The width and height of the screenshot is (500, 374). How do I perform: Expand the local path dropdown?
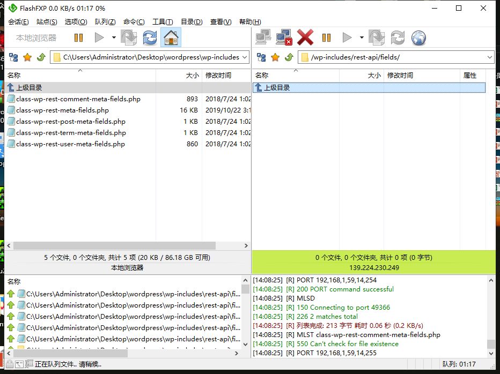point(245,57)
